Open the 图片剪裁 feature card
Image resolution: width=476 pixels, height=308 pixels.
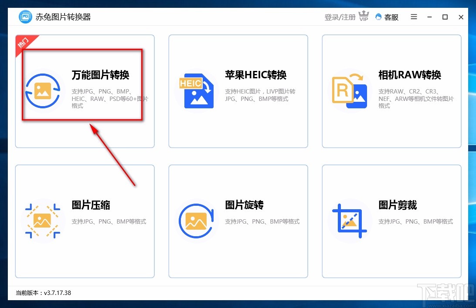click(x=391, y=221)
